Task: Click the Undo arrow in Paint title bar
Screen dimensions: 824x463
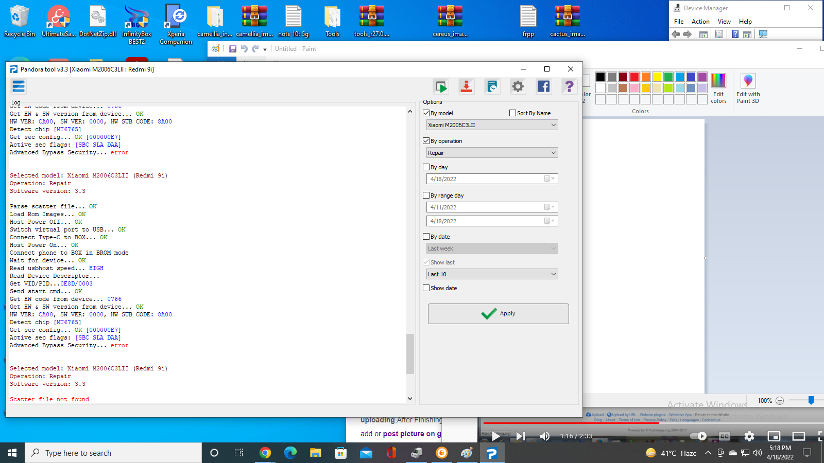Action: 244,49
